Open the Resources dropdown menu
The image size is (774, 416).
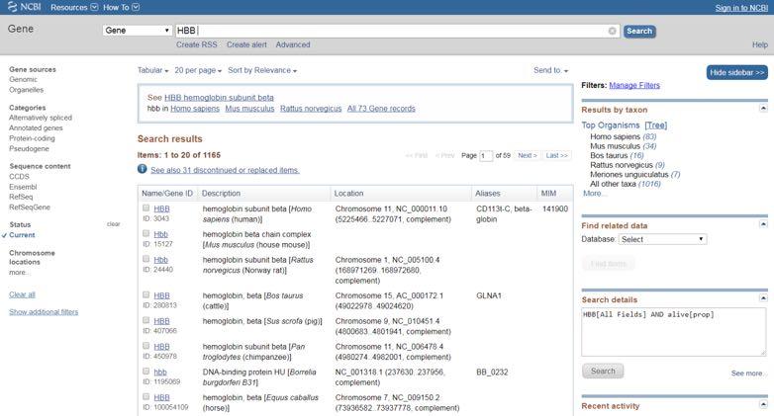click(x=74, y=7)
